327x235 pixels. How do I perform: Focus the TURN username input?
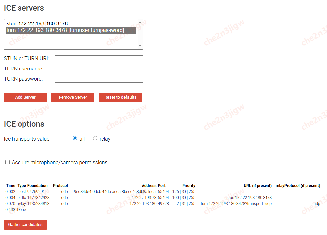[x=99, y=69]
